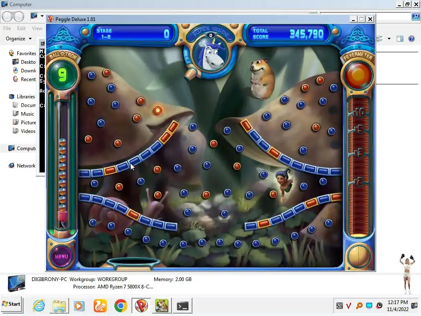Expand the Organize dropdown
This screenshot has width=421, height=316.
[x=19, y=39]
